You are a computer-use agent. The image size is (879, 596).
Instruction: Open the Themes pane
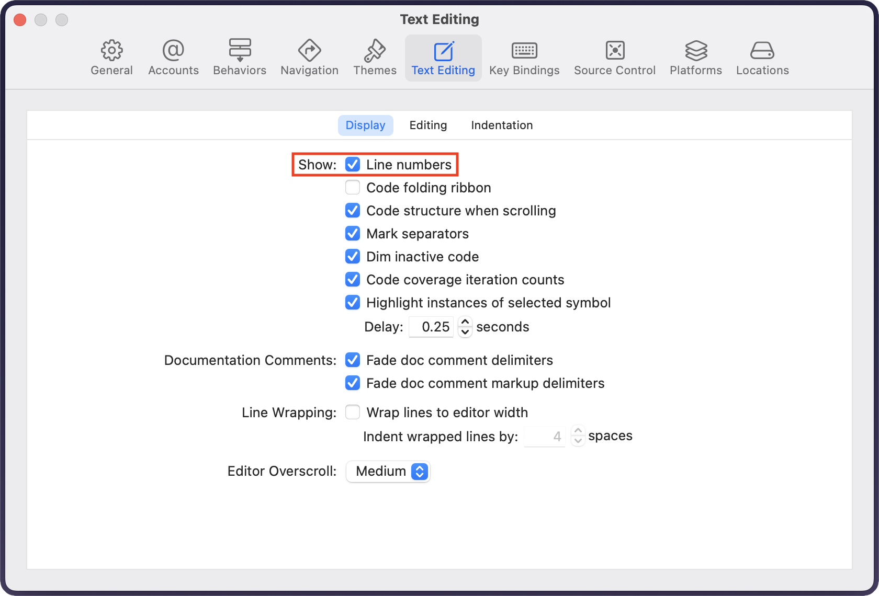coord(375,58)
